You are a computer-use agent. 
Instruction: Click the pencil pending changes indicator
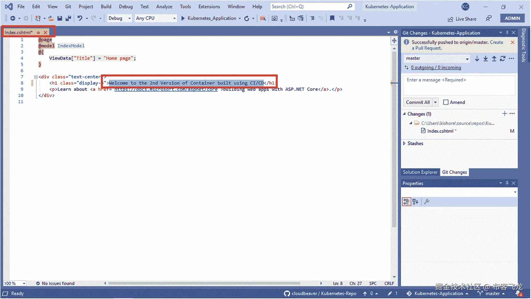(390, 293)
